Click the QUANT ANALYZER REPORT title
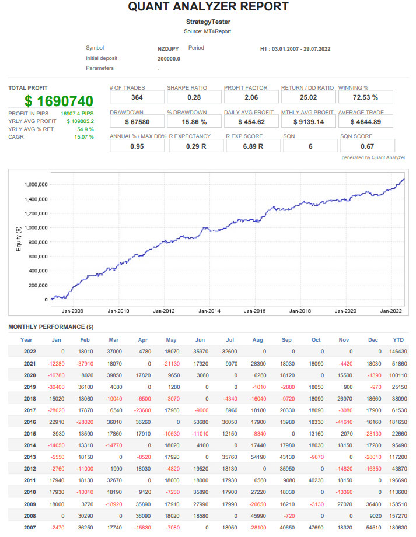 tap(208, 7)
